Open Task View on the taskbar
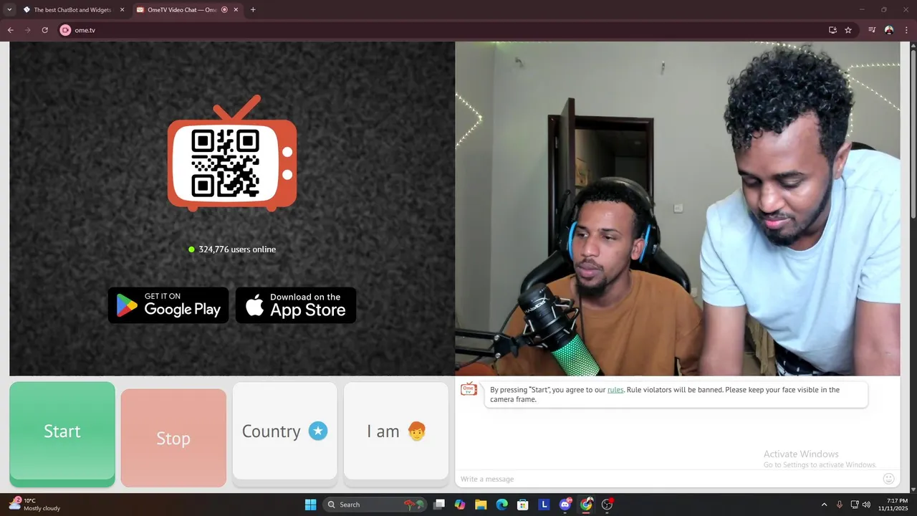 coord(439,505)
